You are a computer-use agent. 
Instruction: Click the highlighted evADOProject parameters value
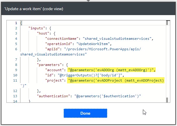click(116, 80)
